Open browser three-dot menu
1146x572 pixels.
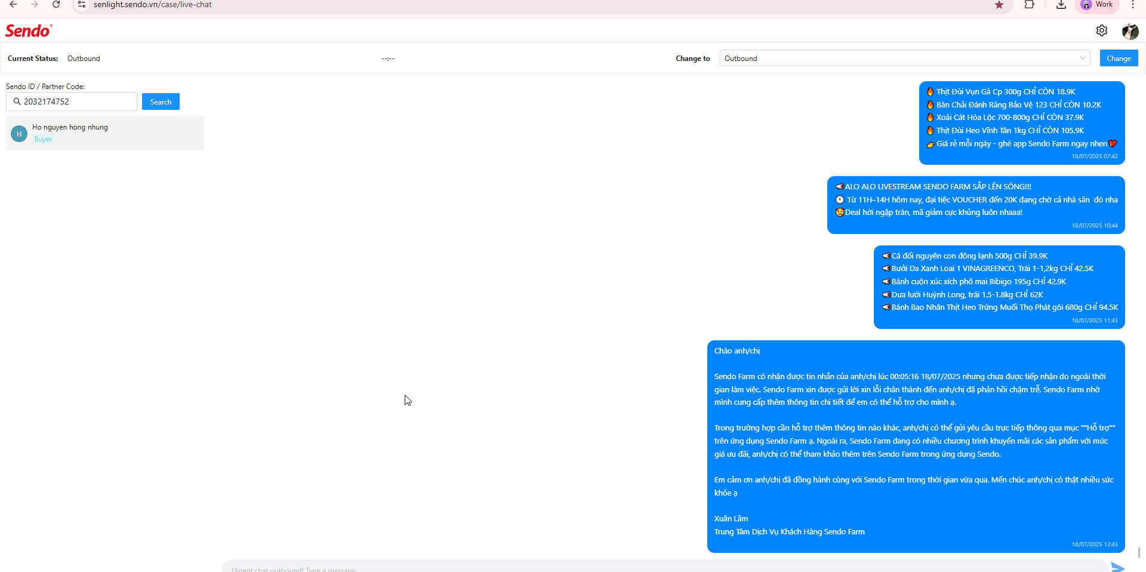pyautogui.click(x=1133, y=5)
